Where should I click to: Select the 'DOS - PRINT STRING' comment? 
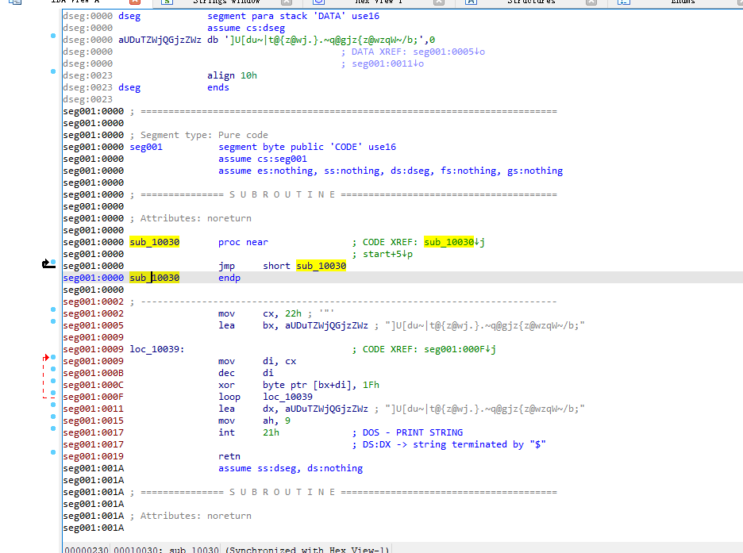pos(407,432)
